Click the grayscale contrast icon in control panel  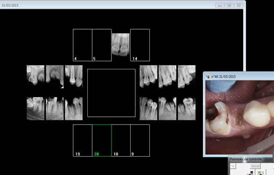[251, 172]
